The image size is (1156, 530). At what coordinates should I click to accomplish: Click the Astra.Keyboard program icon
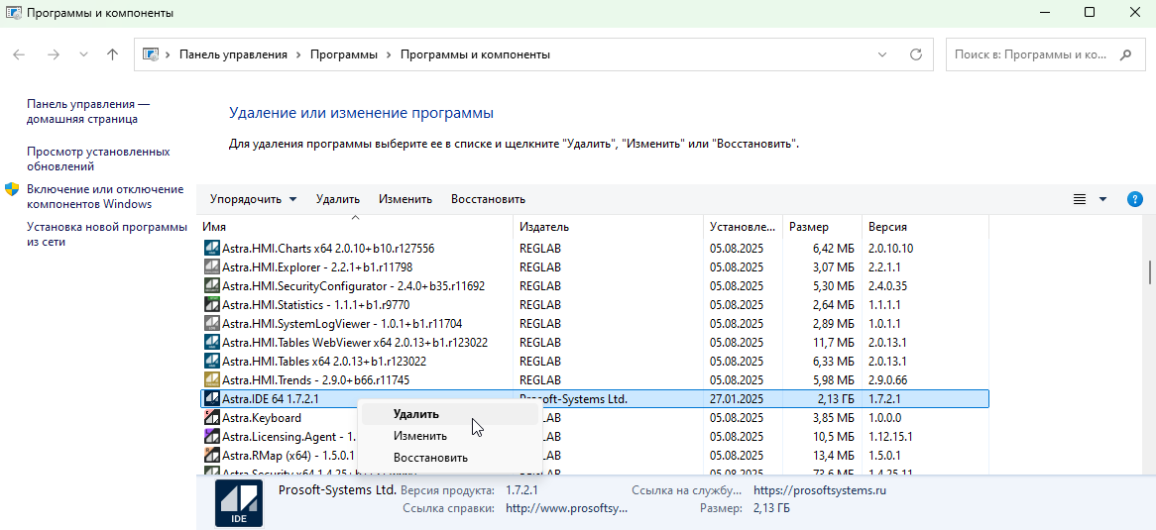pyautogui.click(x=211, y=418)
